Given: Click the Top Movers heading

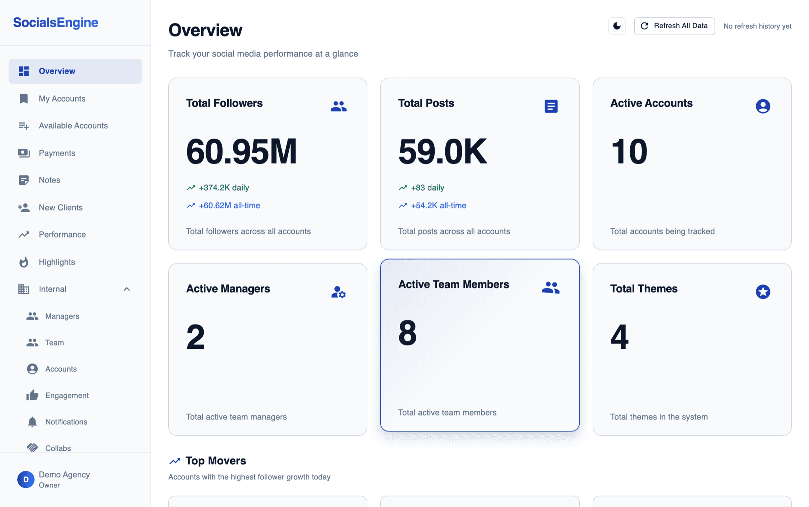Looking at the screenshot, I should point(215,461).
